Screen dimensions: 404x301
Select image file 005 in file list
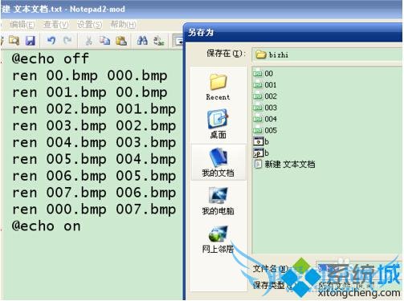coord(265,131)
